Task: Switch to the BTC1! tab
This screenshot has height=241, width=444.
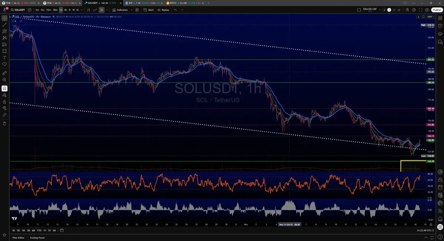Action: pos(184,3)
